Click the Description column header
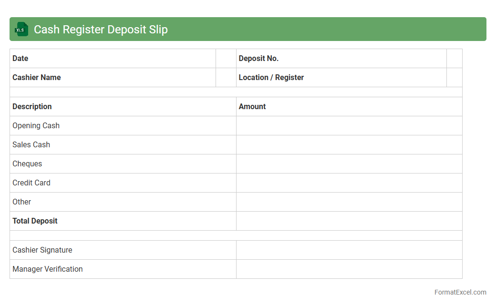This screenshot has height=306, width=496. coord(32,107)
